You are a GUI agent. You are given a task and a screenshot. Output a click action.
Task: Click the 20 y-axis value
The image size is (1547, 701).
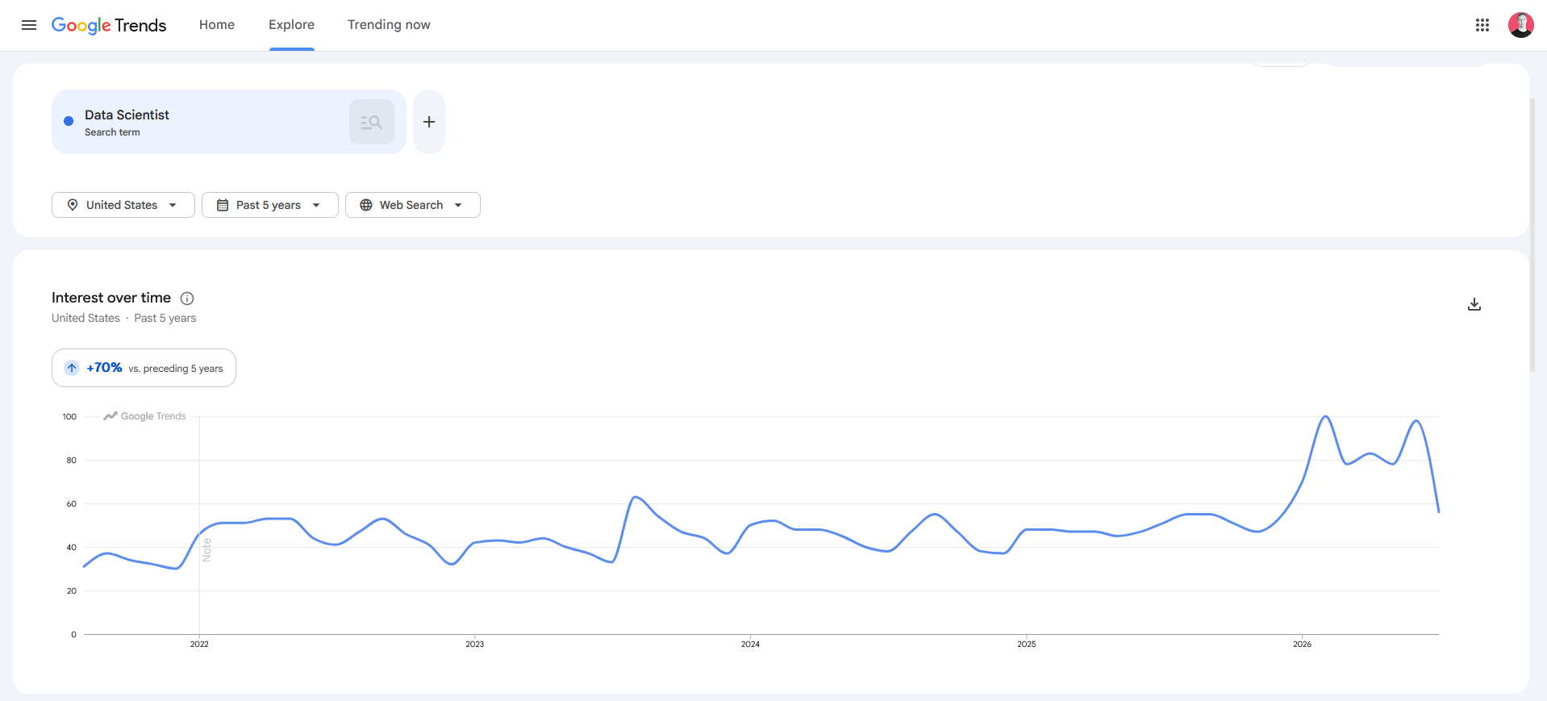click(x=72, y=591)
